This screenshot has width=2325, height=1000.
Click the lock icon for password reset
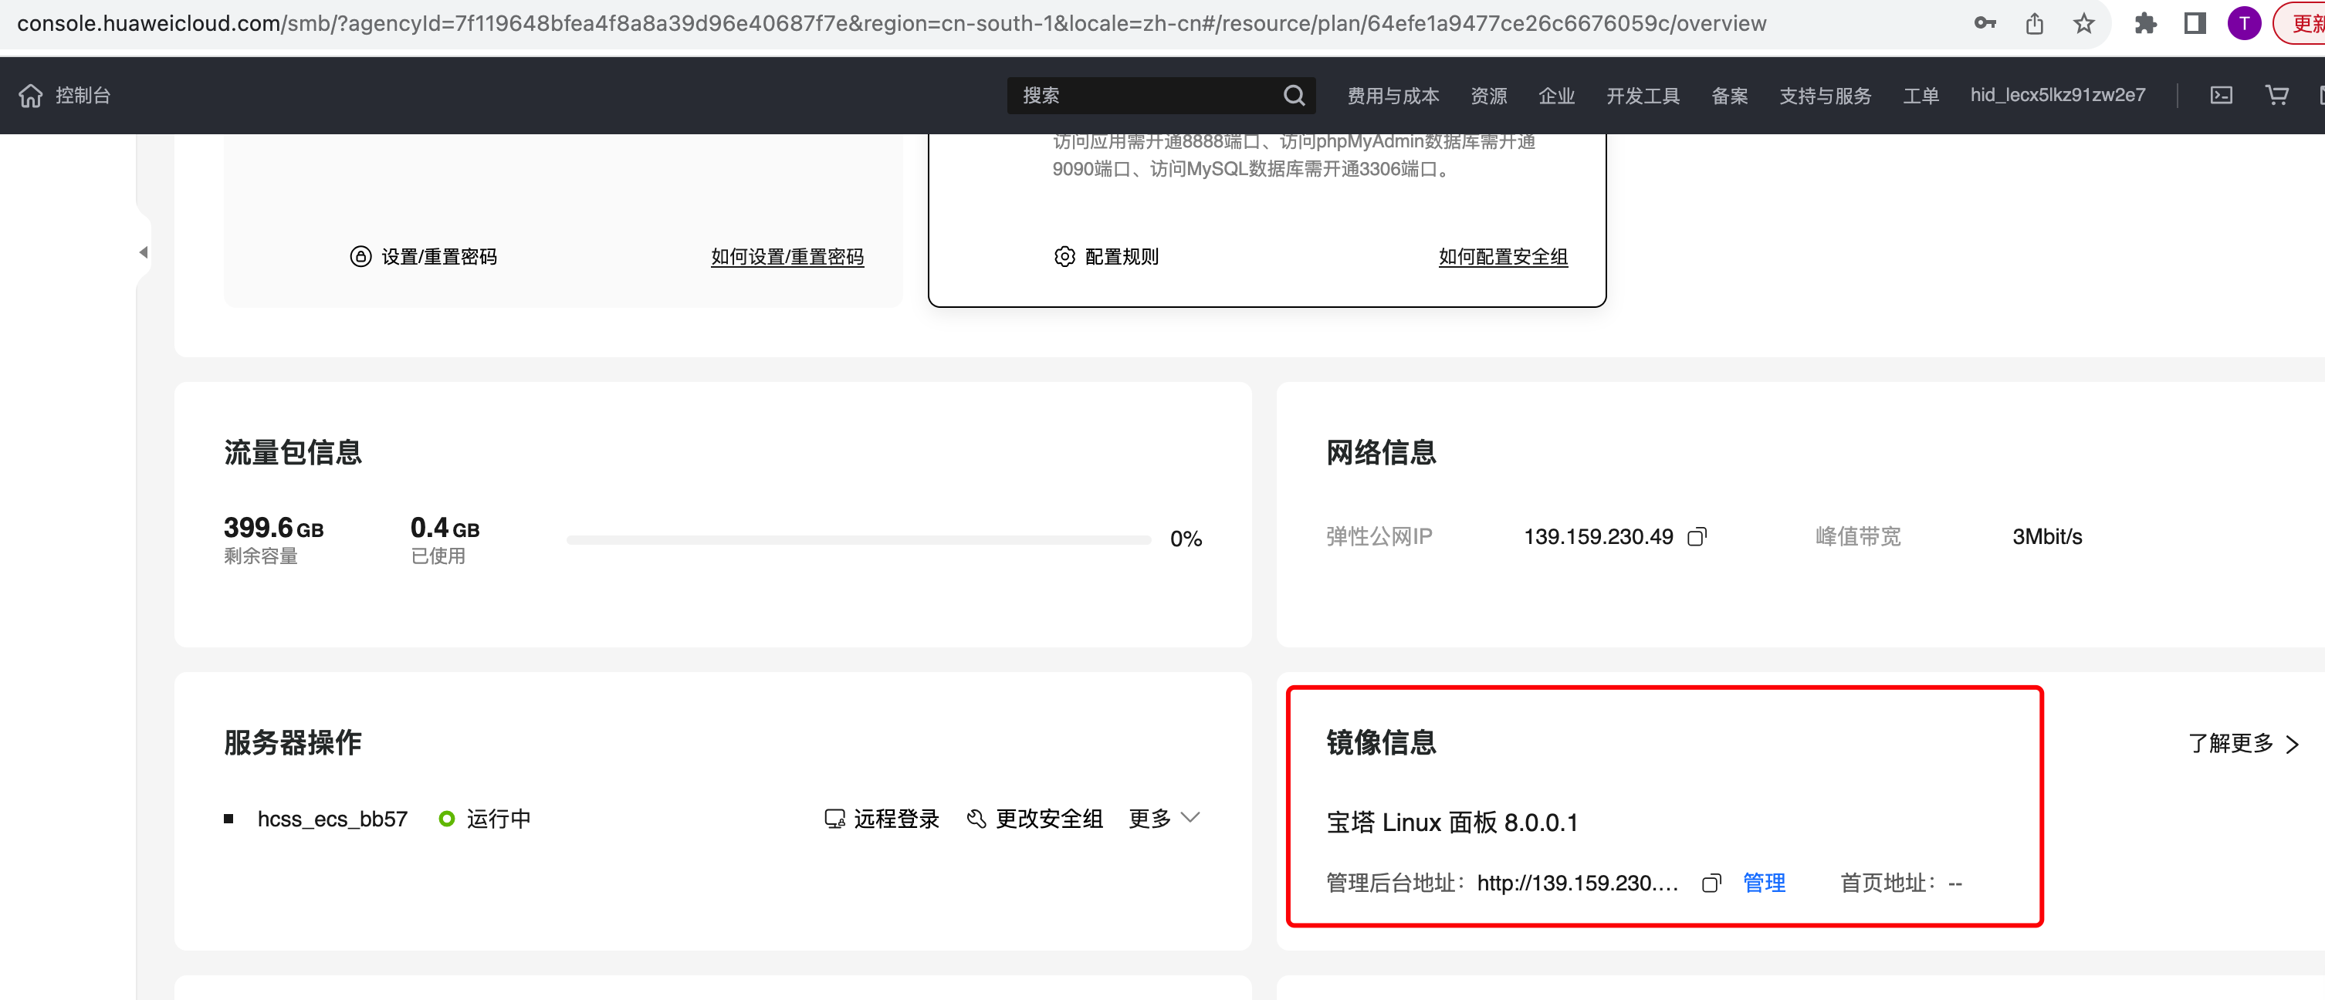point(360,257)
